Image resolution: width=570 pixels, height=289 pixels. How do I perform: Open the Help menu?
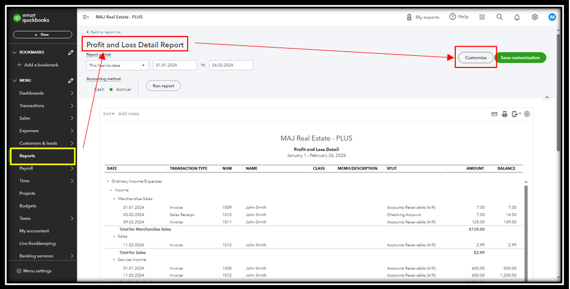pyautogui.click(x=459, y=17)
